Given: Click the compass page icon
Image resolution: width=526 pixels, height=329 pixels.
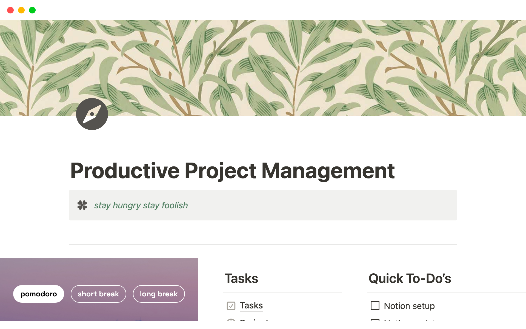Looking at the screenshot, I should pyautogui.click(x=92, y=114).
